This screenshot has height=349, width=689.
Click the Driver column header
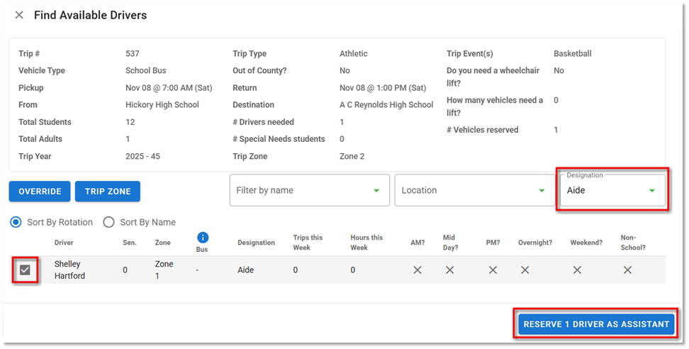click(64, 243)
